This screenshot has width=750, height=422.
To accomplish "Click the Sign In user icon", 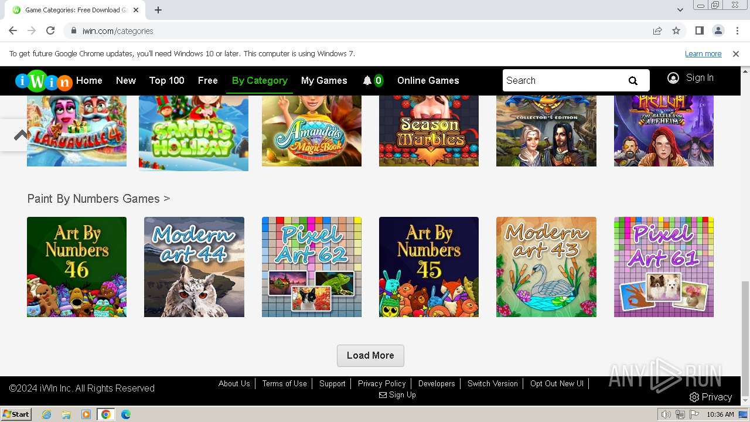I will 673,78.
